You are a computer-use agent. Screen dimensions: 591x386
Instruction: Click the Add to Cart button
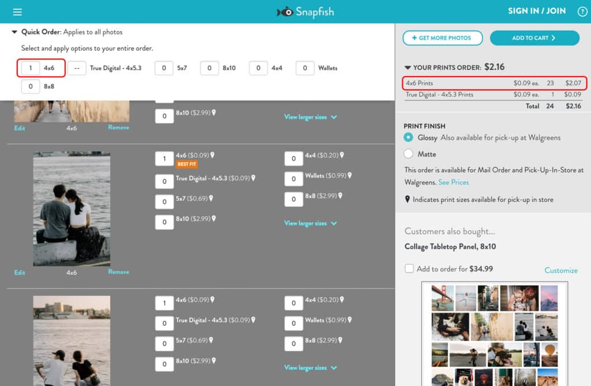tap(534, 38)
